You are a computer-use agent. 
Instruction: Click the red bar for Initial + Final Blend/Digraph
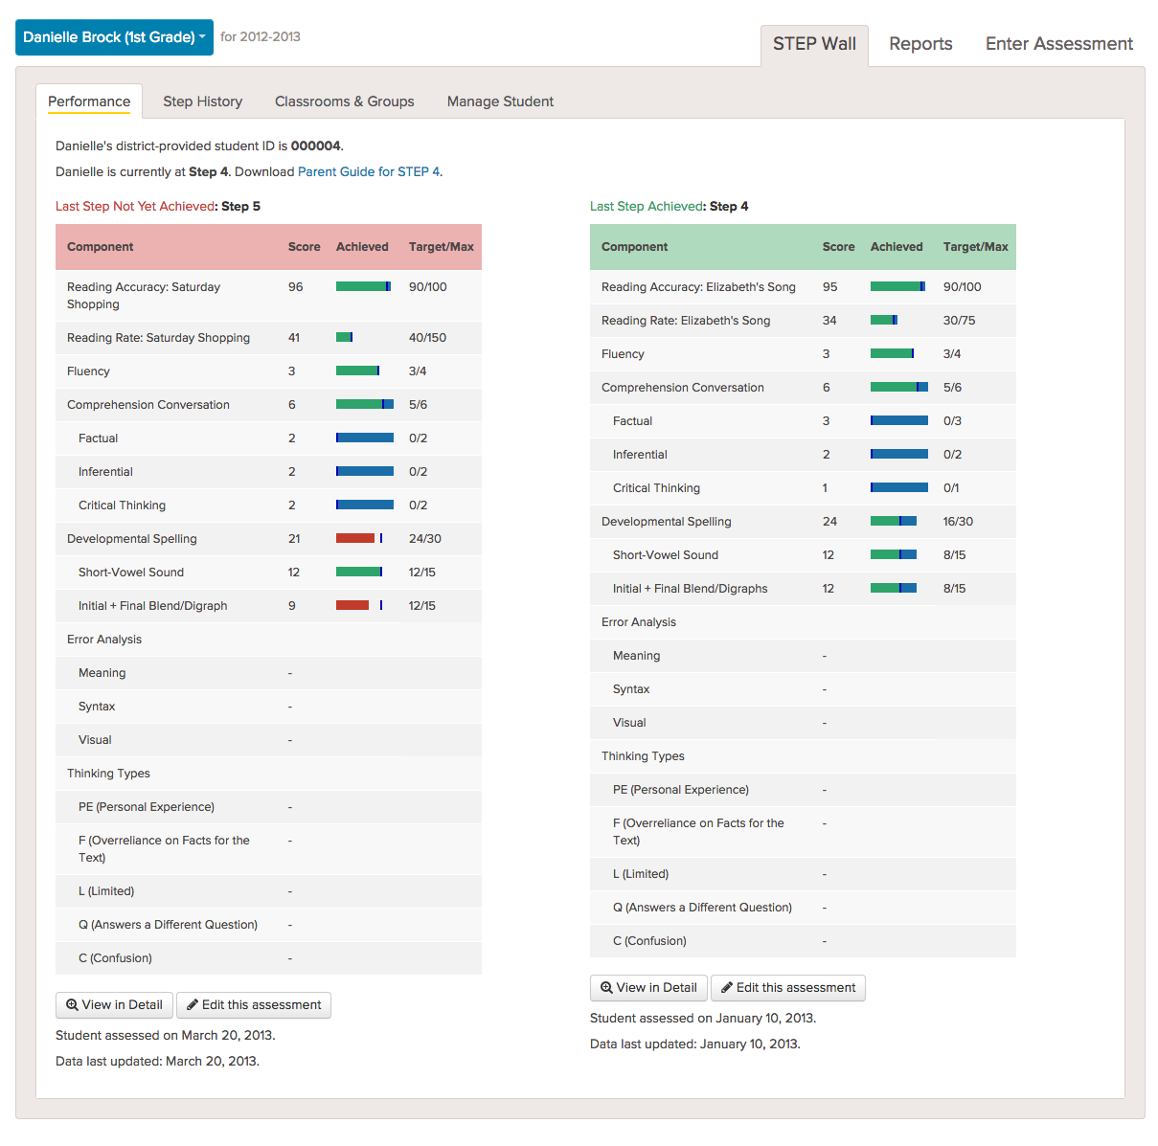pyautogui.click(x=352, y=605)
